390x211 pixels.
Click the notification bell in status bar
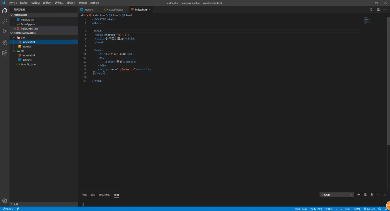coord(386,209)
